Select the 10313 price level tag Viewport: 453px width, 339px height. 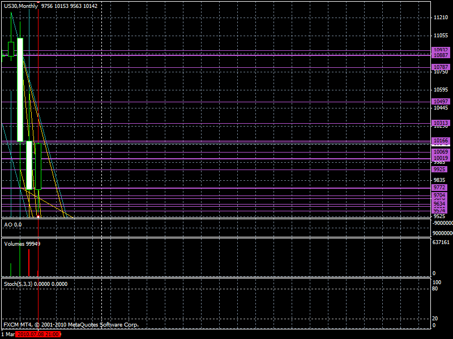click(x=440, y=123)
